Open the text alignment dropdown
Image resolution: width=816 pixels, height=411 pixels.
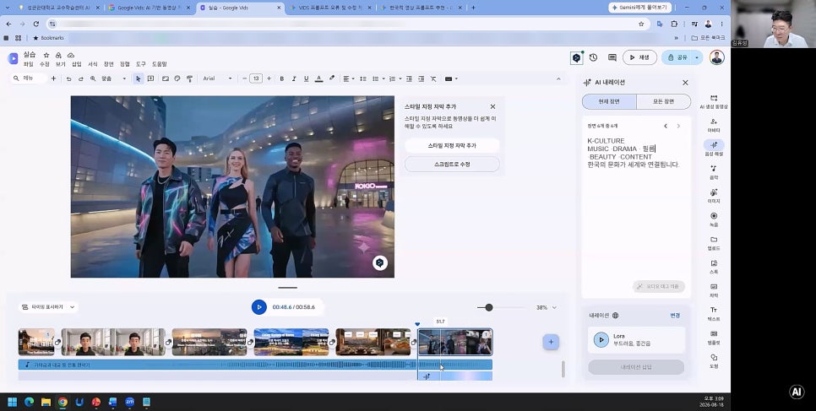pyautogui.click(x=349, y=78)
